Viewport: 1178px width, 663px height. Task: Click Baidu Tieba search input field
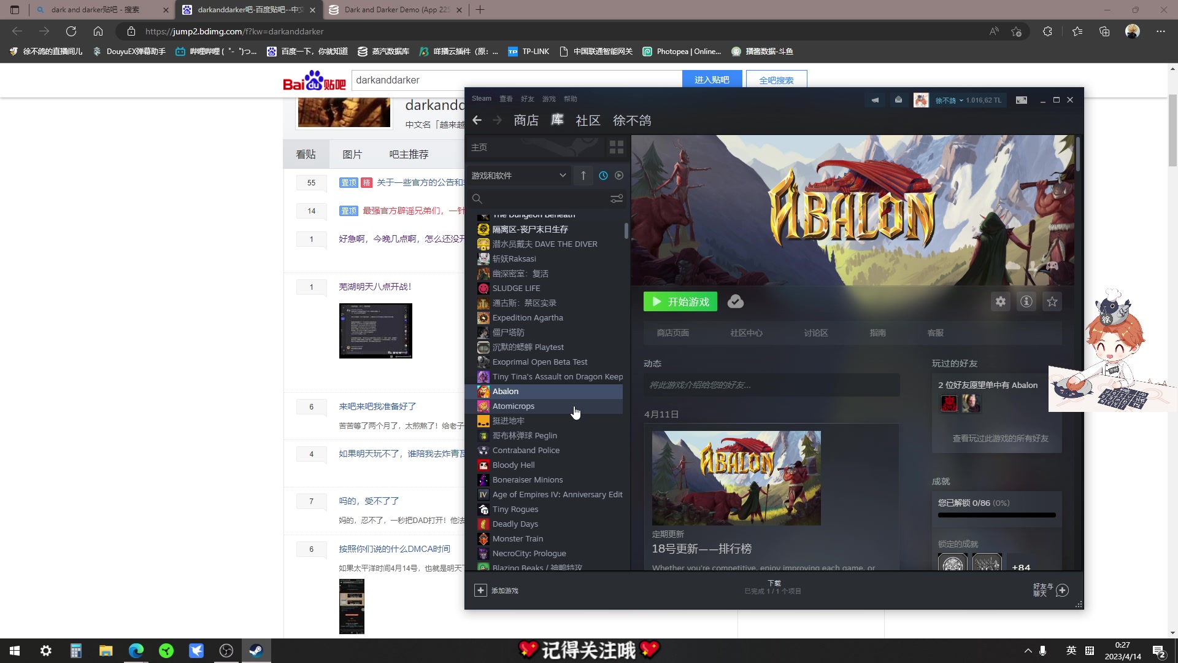point(517,80)
